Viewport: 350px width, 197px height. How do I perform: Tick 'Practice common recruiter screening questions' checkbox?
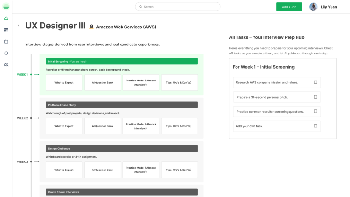click(315, 111)
